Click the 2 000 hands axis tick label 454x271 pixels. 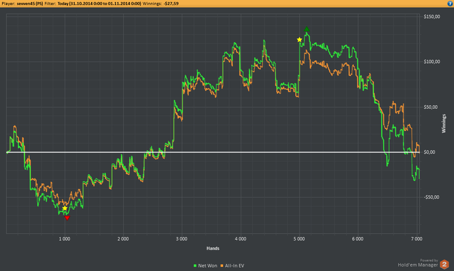(123, 239)
